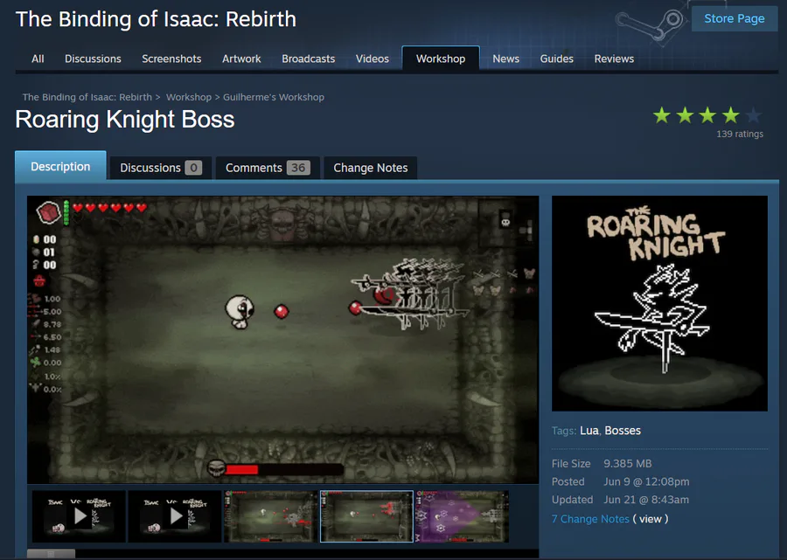Go to the Artwork tab
Viewport: 787px width, 560px height.
pos(241,59)
